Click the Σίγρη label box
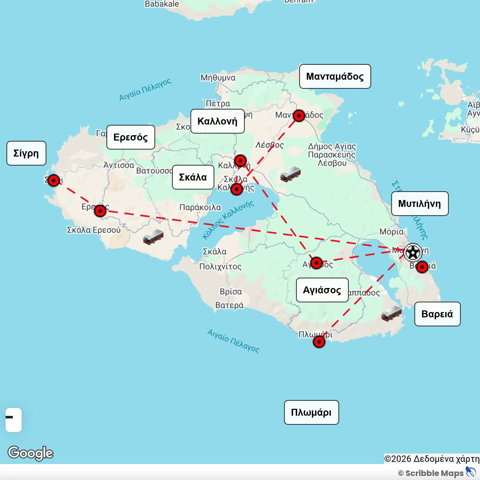Screen dimensions: 480x480 26,153
